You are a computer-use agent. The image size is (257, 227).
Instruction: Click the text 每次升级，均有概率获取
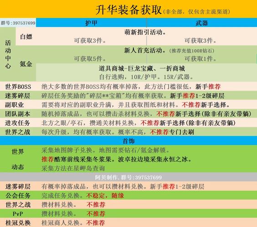tap(77, 132)
